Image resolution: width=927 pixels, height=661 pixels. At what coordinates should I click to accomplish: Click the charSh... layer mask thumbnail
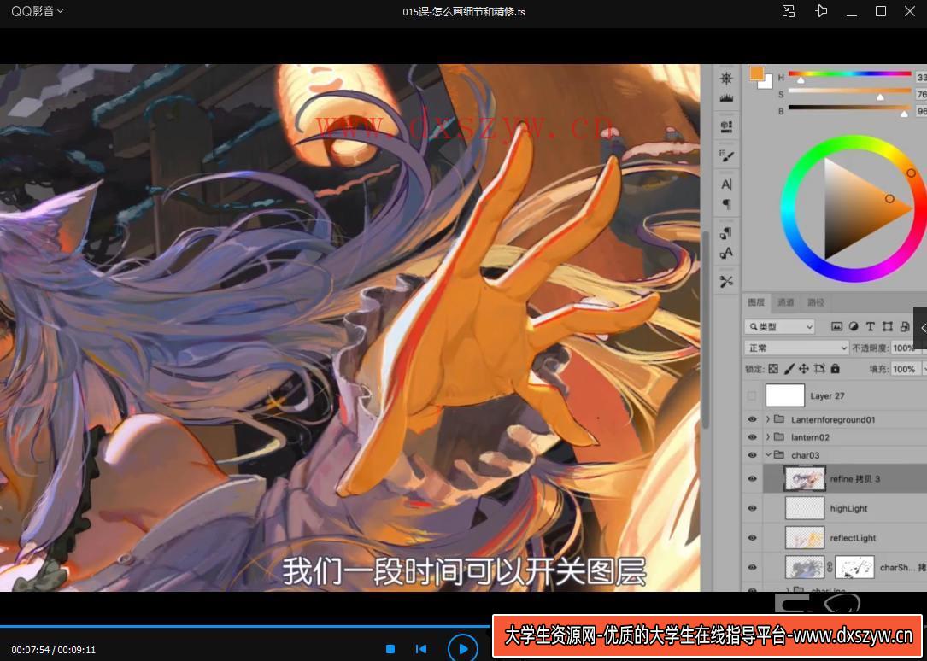855,567
